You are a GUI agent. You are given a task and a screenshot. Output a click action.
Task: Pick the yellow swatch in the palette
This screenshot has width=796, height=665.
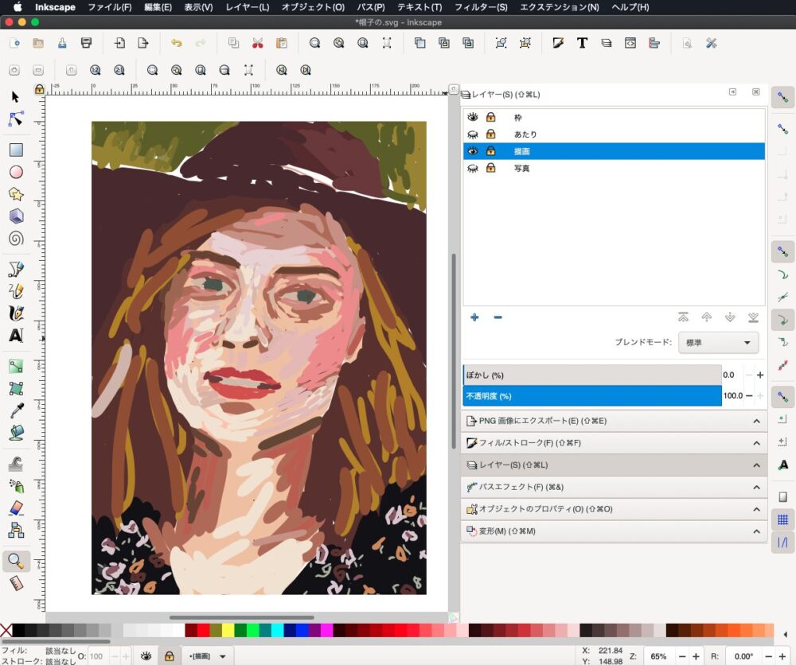click(228, 631)
